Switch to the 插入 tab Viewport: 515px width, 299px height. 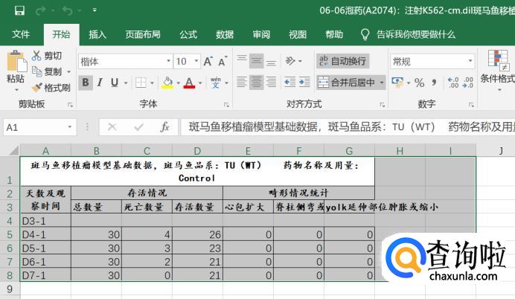[x=97, y=34]
